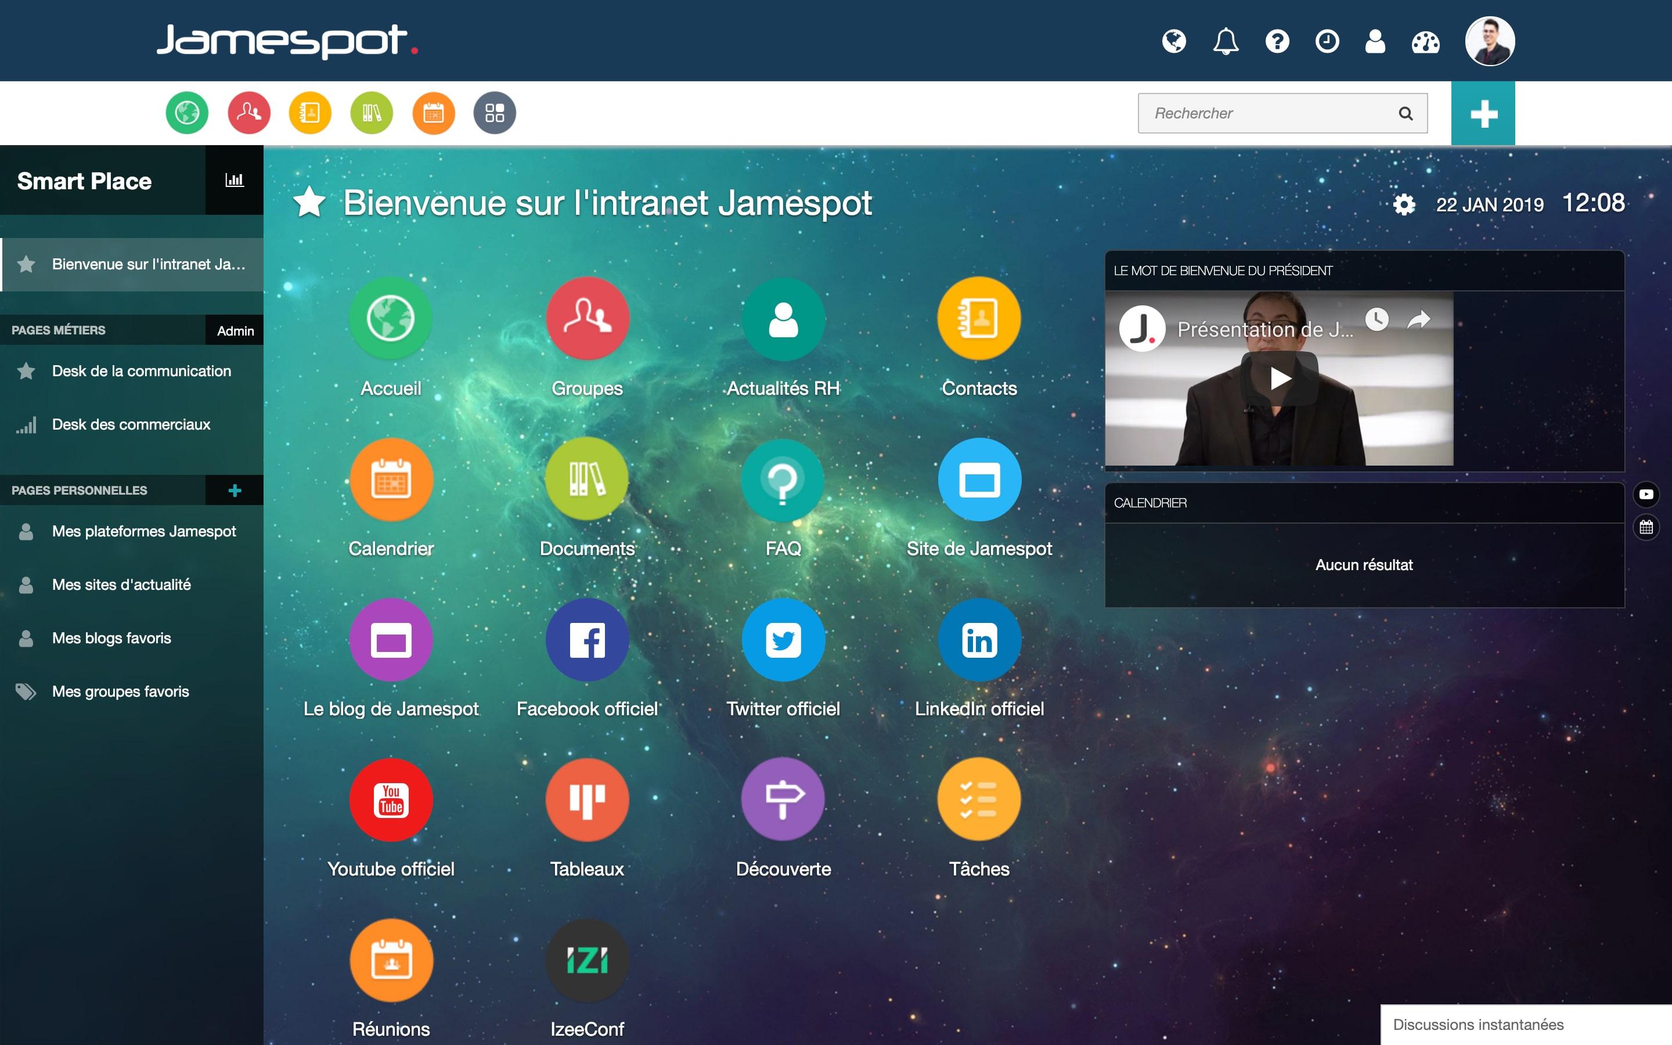Viewport: 1672px width, 1045px height.
Task: Open the Tableaux app icon
Action: click(x=586, y=799)
